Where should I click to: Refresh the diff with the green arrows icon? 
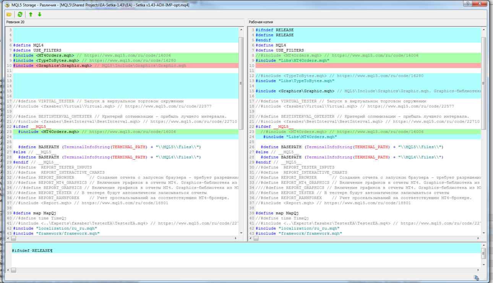point(20,15)
